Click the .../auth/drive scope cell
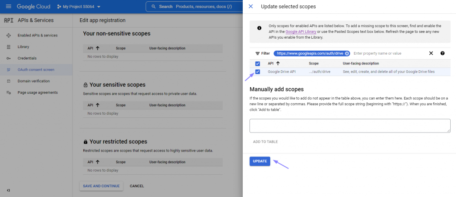Screen dimensions: 456x197 (x=319, y=72)
